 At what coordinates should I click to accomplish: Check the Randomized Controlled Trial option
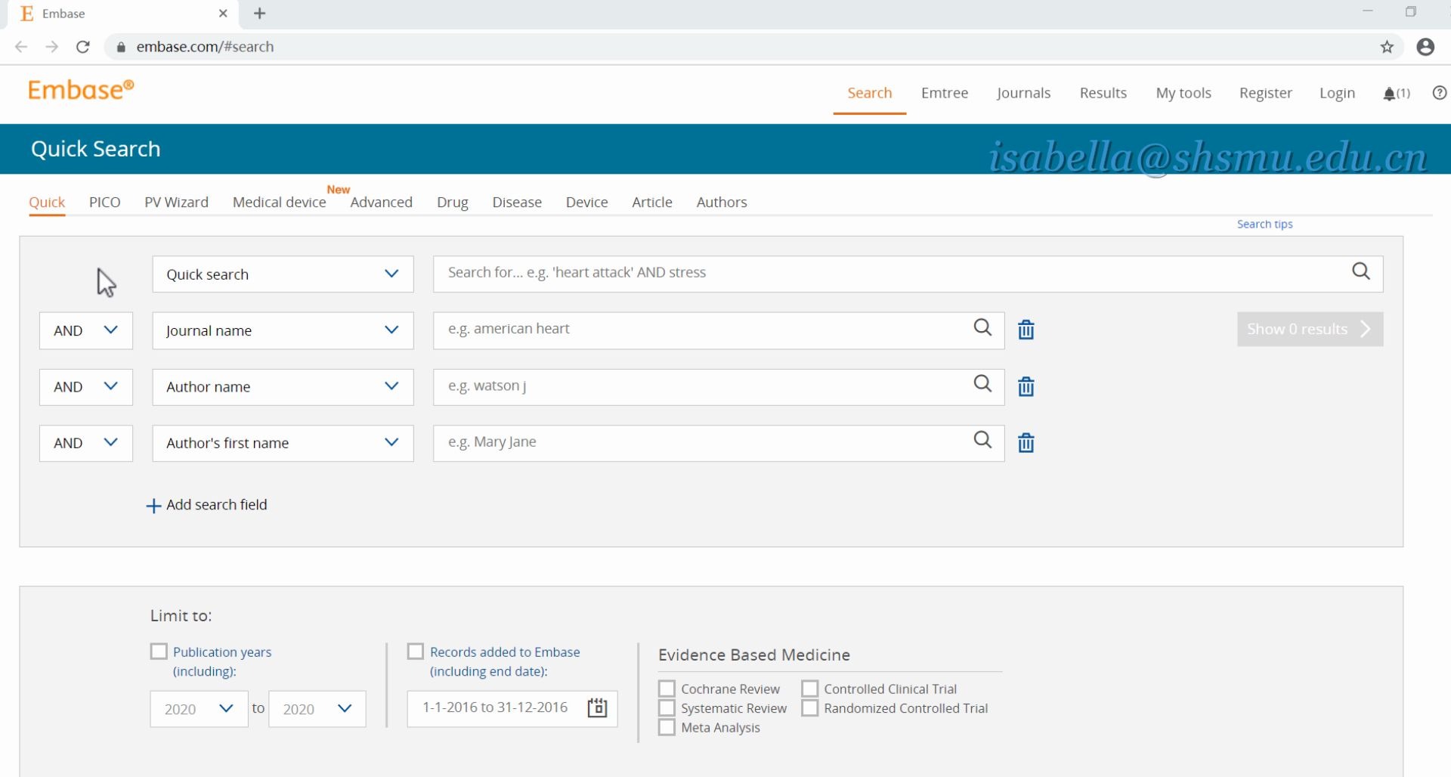[809, 708]
